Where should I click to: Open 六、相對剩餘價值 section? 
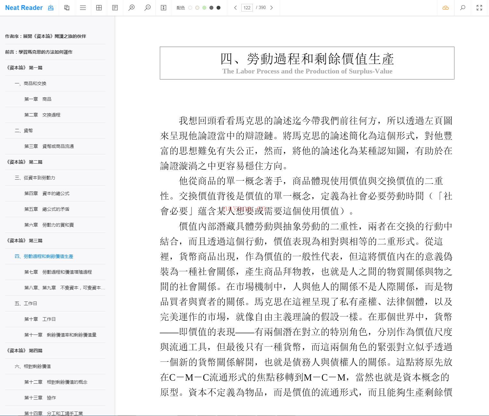33,366
